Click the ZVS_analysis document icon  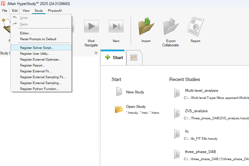(177, 113)
